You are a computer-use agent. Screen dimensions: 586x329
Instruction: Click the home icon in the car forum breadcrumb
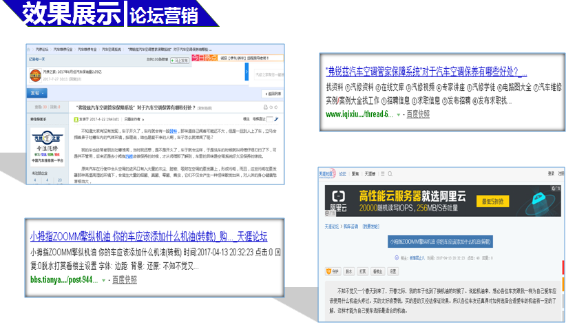pos(28,50)
